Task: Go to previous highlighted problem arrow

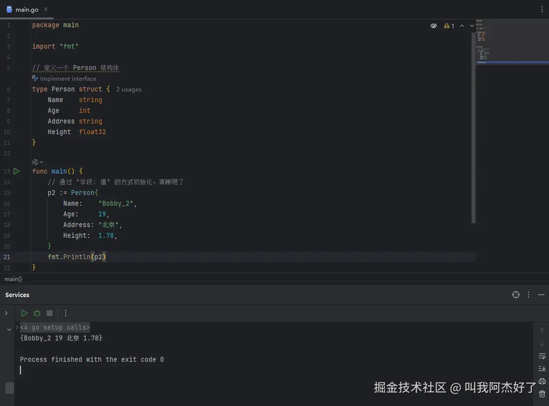Action: click(x=462, y=26)
